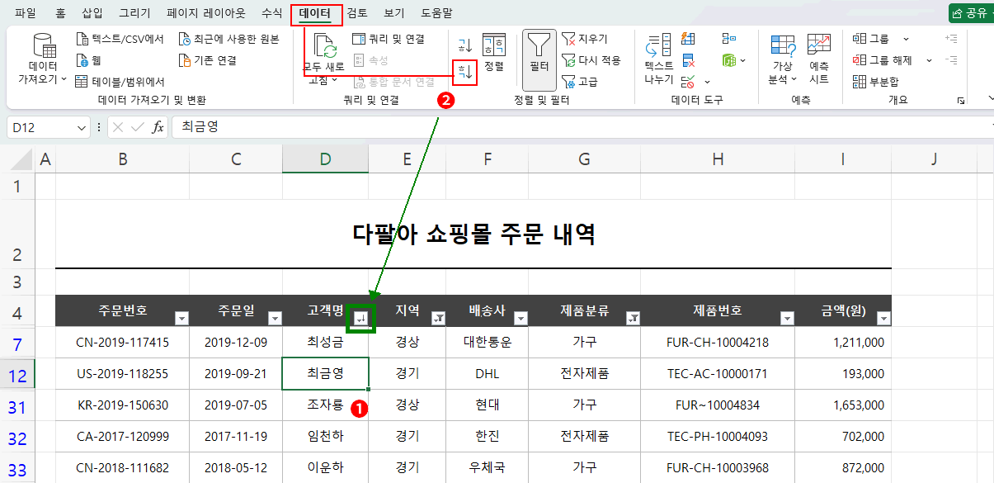Expand the Data Model dropdown arrow
This screenshot has width=994, height=483.
point(743,60)
